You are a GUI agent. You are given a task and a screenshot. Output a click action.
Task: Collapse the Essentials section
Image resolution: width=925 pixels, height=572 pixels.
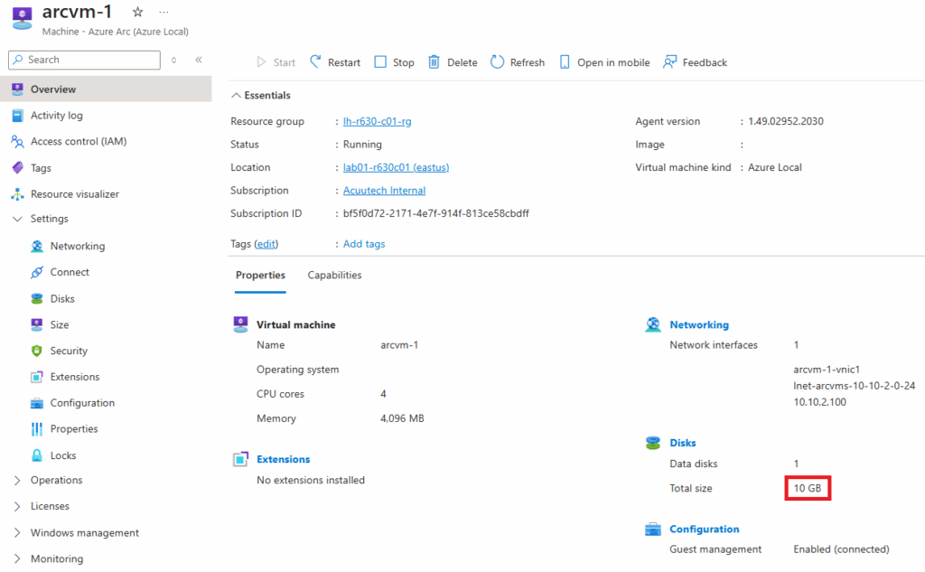pos(236,96)
